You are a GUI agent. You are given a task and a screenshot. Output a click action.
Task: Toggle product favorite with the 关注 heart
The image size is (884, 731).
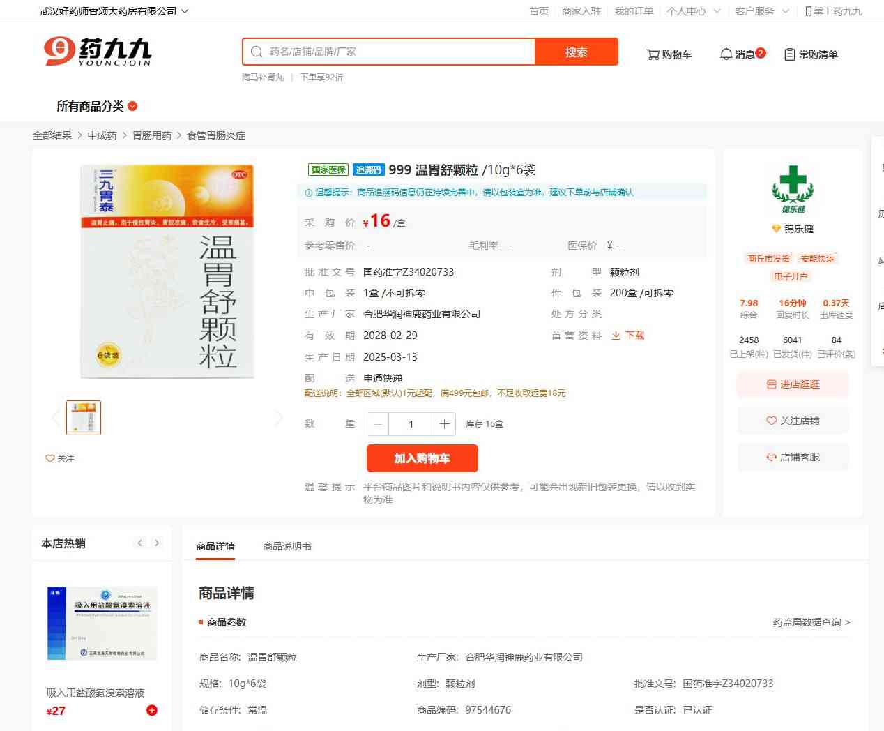(x=60, y=458)
